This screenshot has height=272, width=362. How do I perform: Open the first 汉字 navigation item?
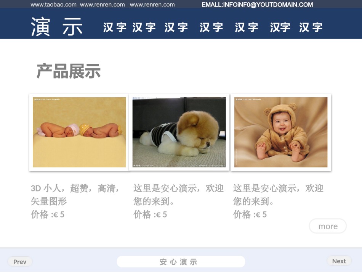[x=115, y=27]
